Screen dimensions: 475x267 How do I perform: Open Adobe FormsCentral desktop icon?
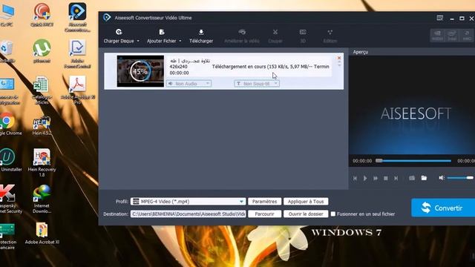[x=77, y=53]
